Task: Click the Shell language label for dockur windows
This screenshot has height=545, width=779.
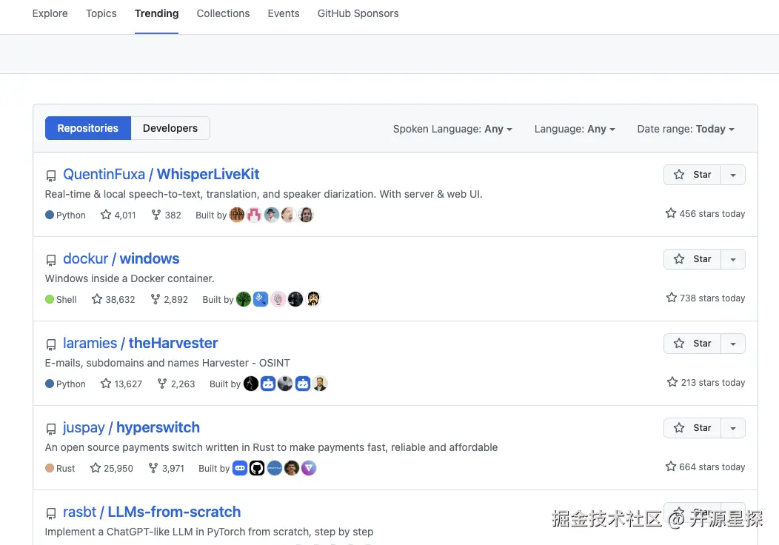Action: [x=61, y=300]
